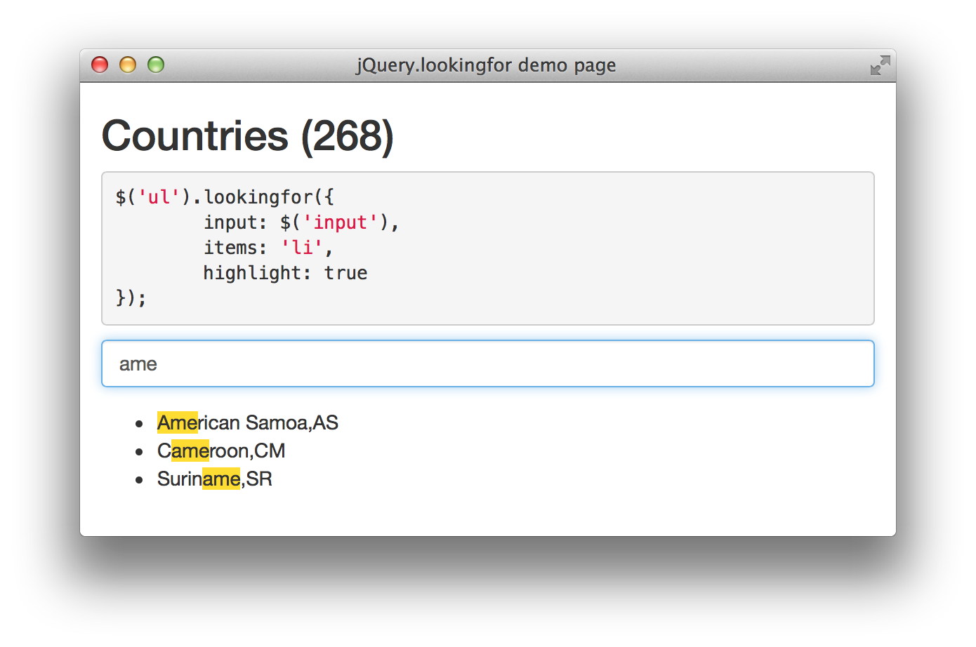
Task: Zoom the window with the green button
Action: 156,65
